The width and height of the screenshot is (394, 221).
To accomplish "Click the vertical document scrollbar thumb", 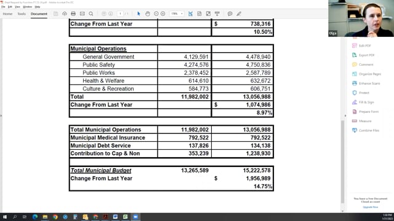I will click(x=342, y=161).
